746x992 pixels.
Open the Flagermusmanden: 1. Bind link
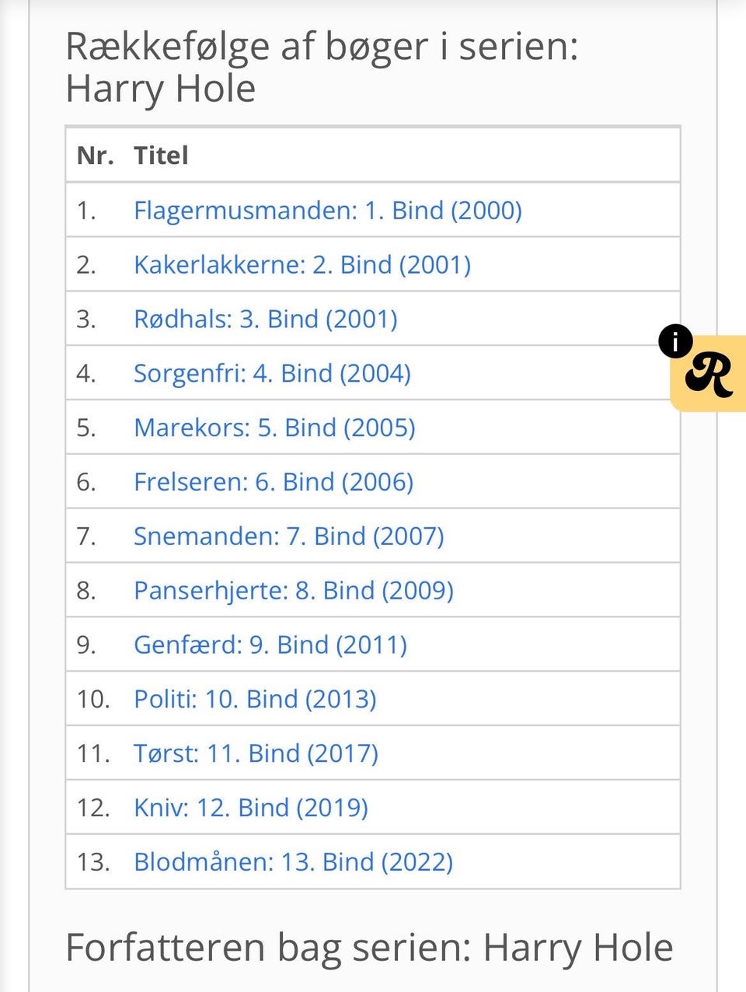click(327, 211)
